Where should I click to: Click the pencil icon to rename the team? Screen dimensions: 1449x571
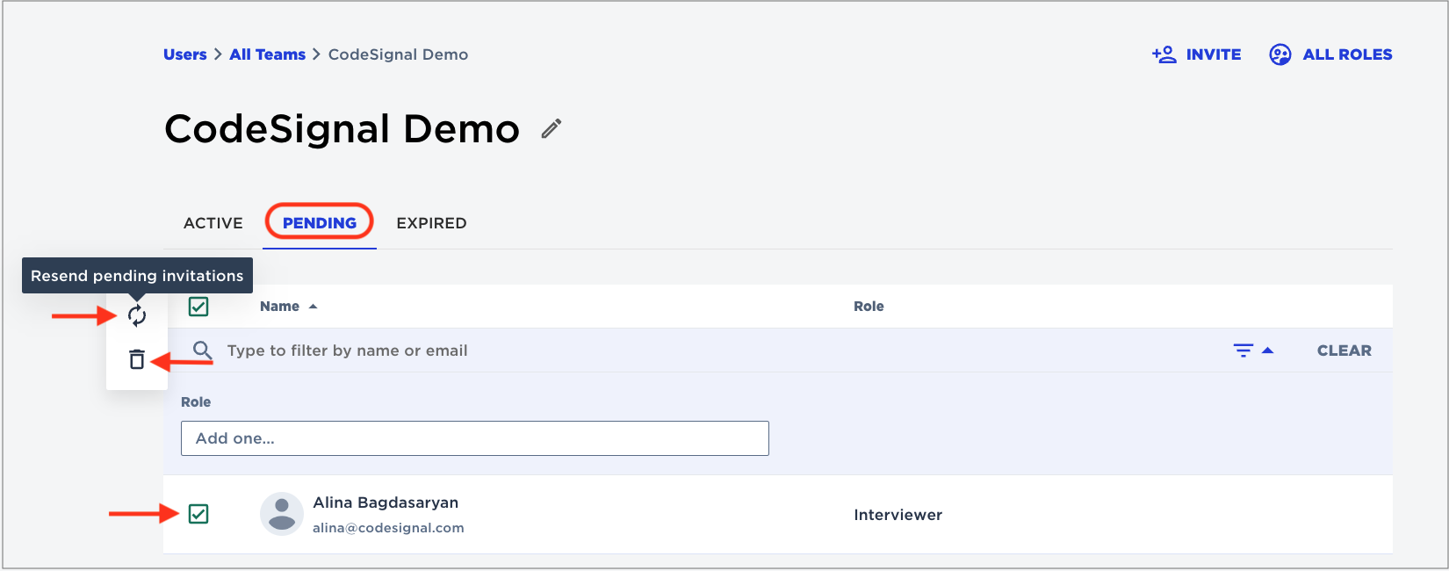(551, 129)
